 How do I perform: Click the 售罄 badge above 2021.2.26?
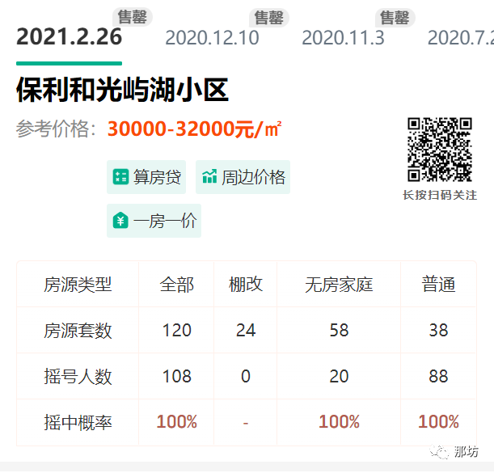133,17
